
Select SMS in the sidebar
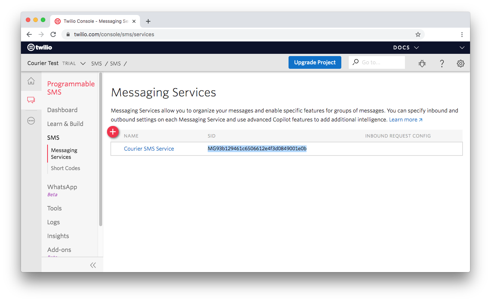click(x=53, y=138)
